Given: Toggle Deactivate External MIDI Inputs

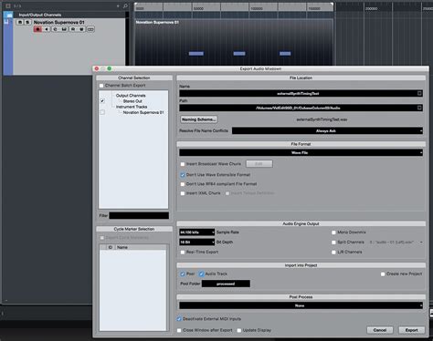Looking at the screenshot, I should point(179,319).
